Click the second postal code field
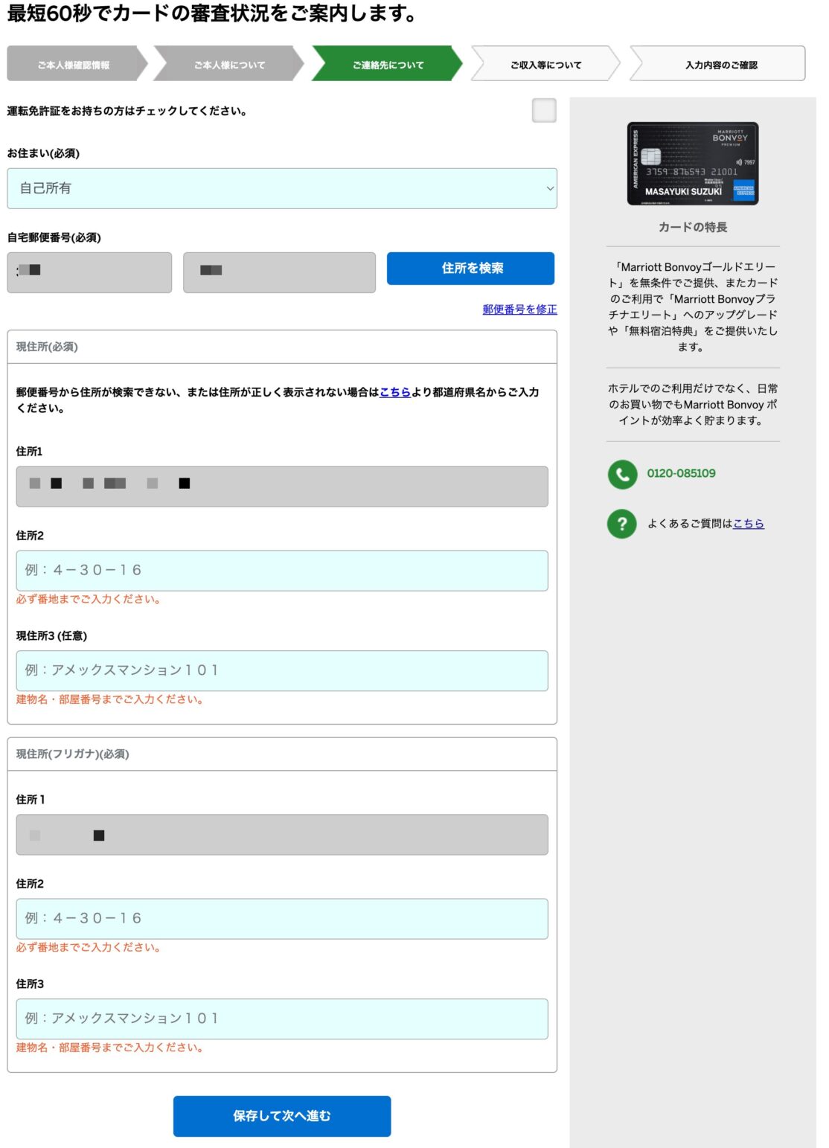The height and width of the screenshot is (1148, 829). [279, 272]
